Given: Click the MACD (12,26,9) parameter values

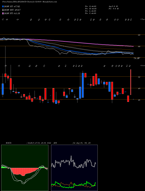Looking at the screenshot, I should 39,143.
